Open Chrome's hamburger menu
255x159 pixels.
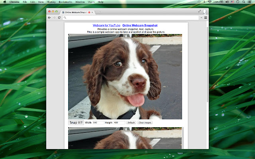pyautogui.click(x=206, y=17)
